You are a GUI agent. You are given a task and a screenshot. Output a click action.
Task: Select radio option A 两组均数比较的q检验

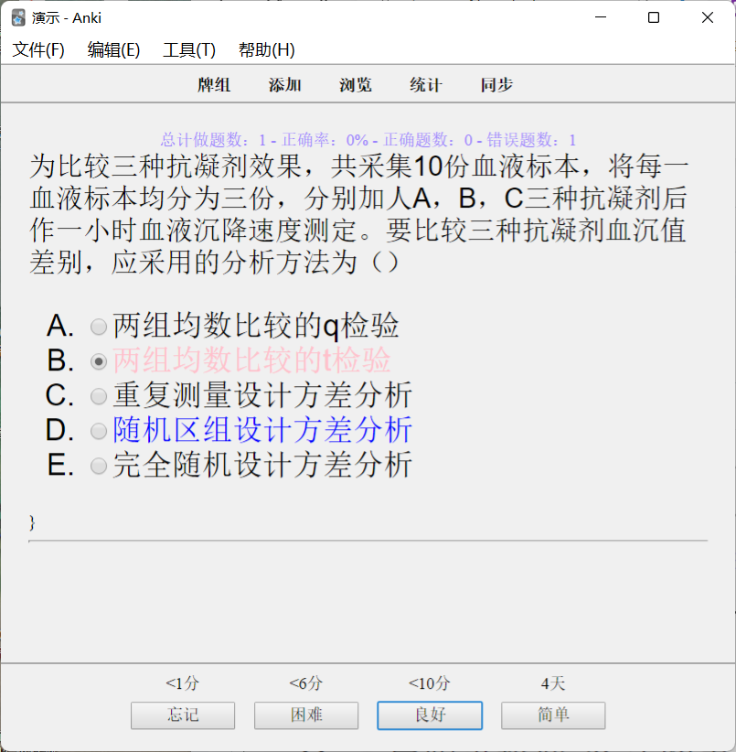point(99,327)
